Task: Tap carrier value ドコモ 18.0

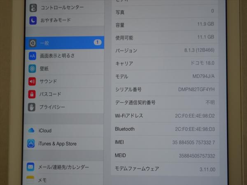Action: pyautogui.click(x=203, y=63)
